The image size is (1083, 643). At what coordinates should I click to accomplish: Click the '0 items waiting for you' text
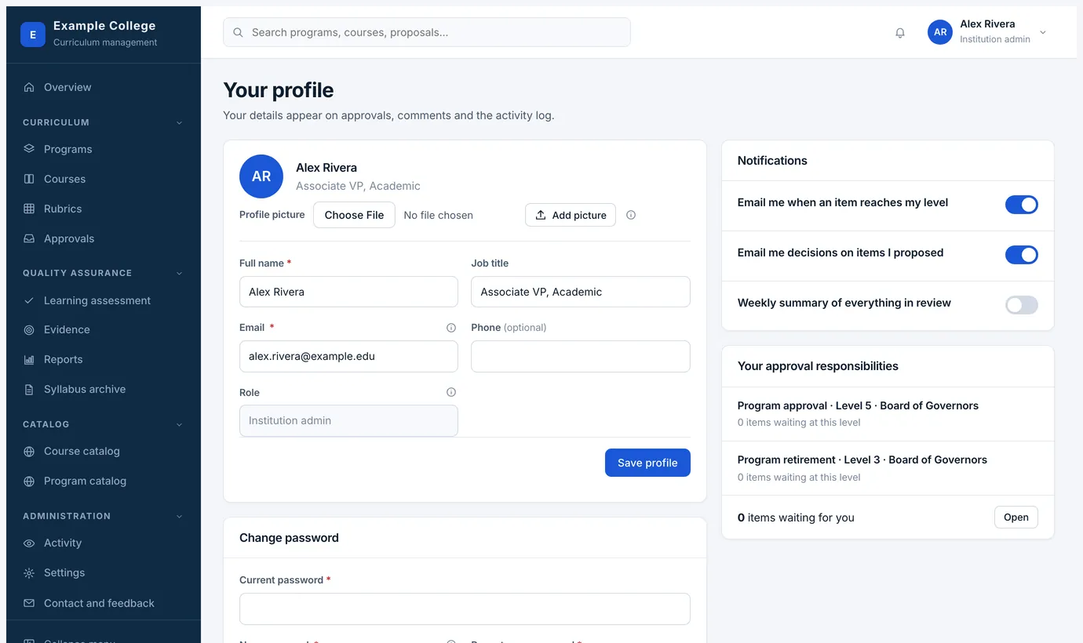click(x=796, y=518)
